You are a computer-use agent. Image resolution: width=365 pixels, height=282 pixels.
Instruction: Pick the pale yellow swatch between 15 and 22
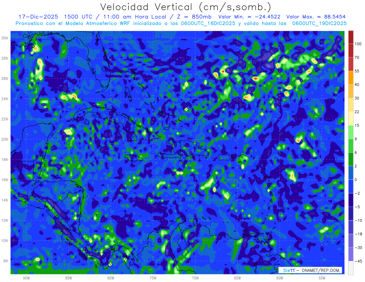351,118
